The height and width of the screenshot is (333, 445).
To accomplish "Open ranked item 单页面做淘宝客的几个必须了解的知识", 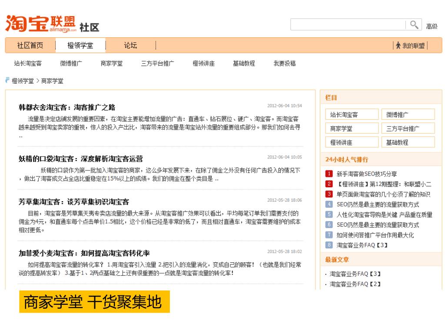I will coord(383,194).
